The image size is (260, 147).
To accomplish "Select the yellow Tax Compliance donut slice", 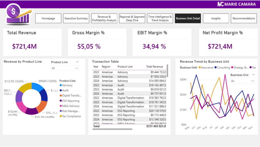I will [24, 87].
